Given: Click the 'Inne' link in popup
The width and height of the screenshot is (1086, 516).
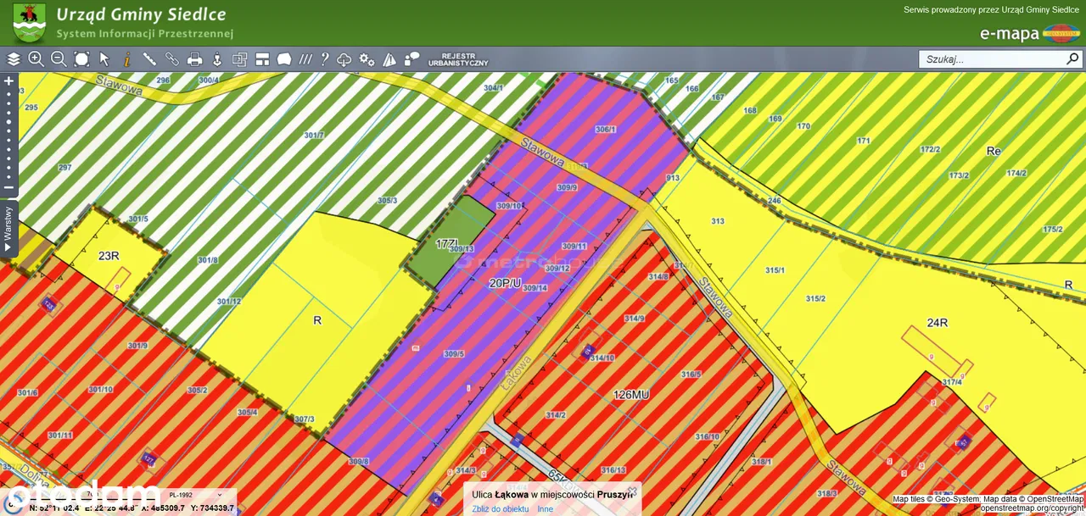Looking at the screenshot, I should [x=545, y=509].
